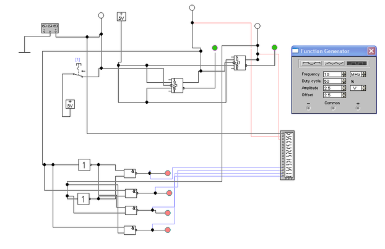Click the ground symbol in the circuit

tap(24, 52)
